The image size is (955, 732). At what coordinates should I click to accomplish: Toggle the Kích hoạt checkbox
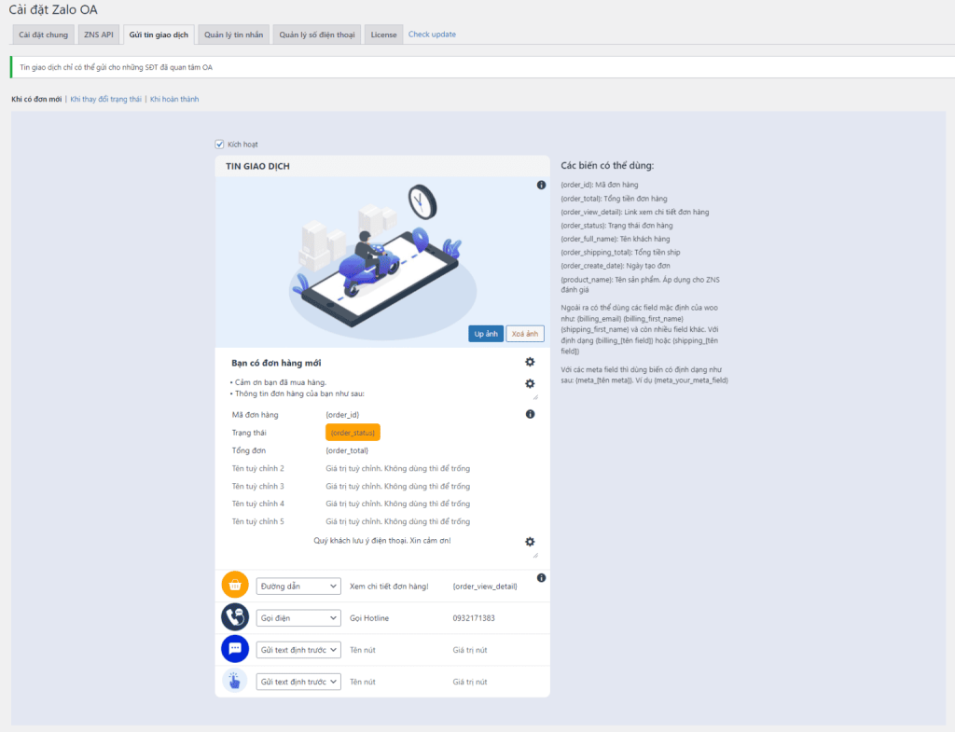click(x=219, y=145)
